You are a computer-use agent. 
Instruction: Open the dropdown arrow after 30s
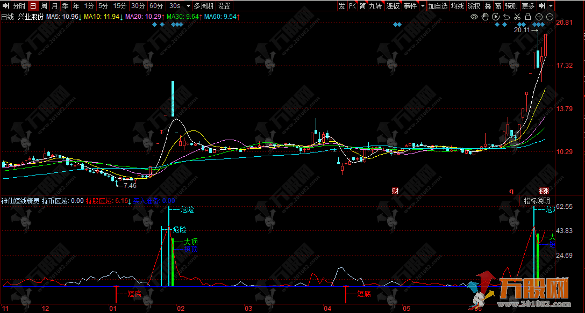[188, 6]
